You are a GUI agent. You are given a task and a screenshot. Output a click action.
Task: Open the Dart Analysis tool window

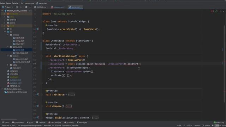(55, 122)
